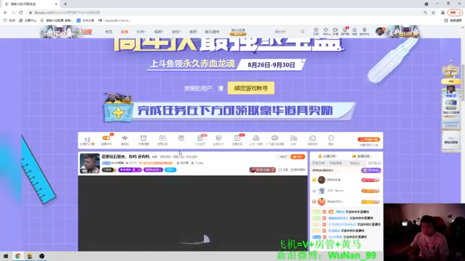Expand the 主播招募 chevron link
Viewport: 465px width, 261px height.
(x=328, y=156)
